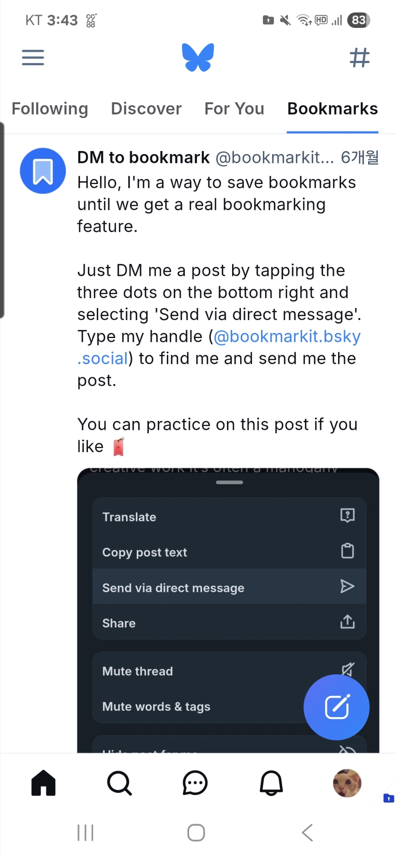Open the @bookmarkit.bsky.social handle link

[x=287, y=337]
